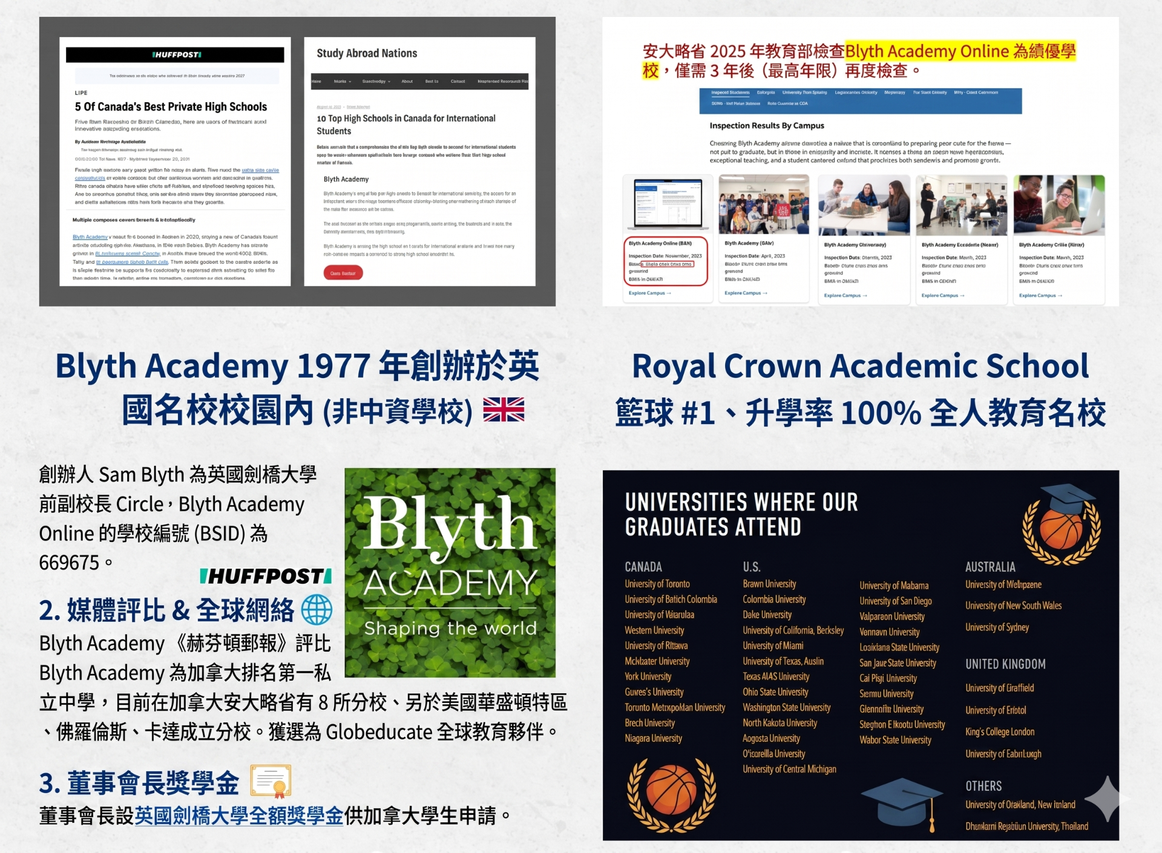The height and width of the screenshot is (853, 1162).
Task: Click the HuffPost logo above the 媒體評比 heading
Action: pyautogui.click(x=265, y=576)
